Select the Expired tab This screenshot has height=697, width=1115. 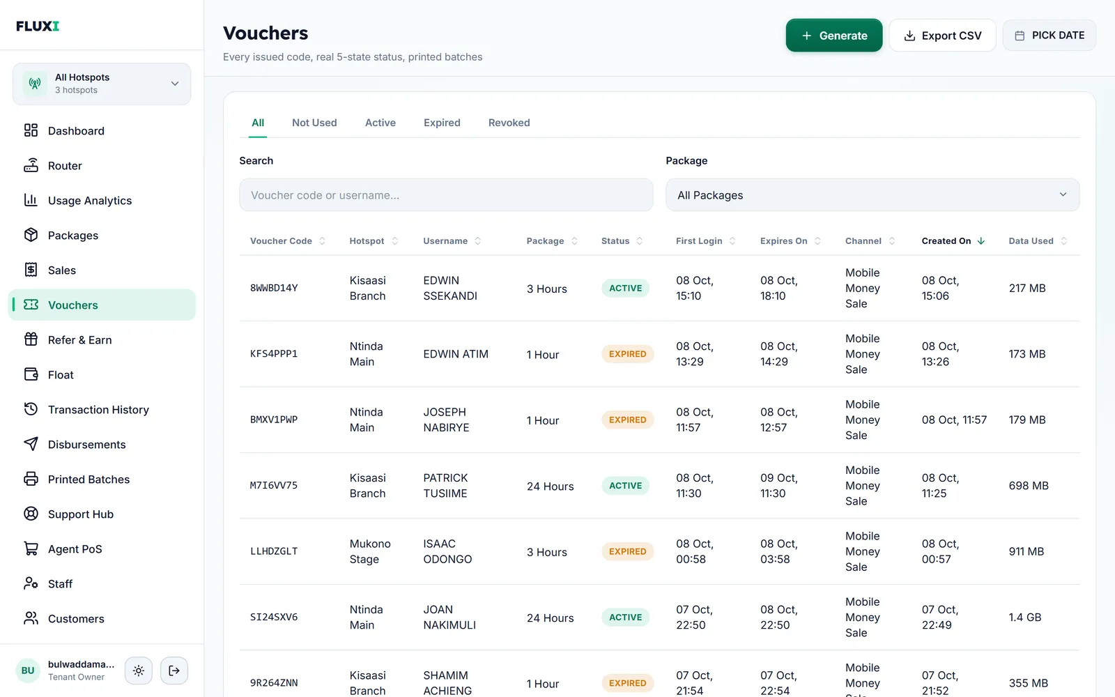442,123
